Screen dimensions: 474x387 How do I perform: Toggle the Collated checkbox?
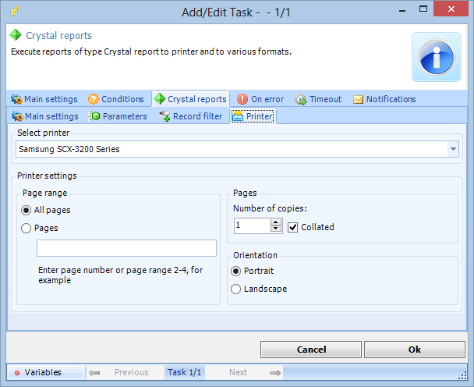[293, 227]
